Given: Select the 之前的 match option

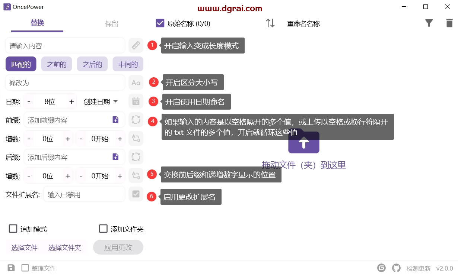Looking at the screenshot, I should click(x=57, y=64).
